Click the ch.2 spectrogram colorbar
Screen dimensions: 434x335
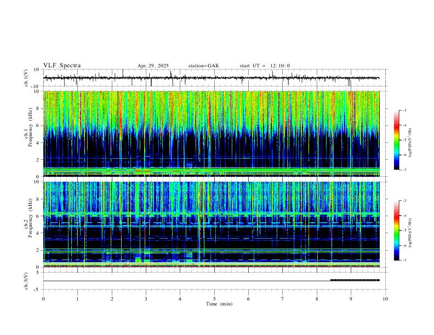[397, 230]
